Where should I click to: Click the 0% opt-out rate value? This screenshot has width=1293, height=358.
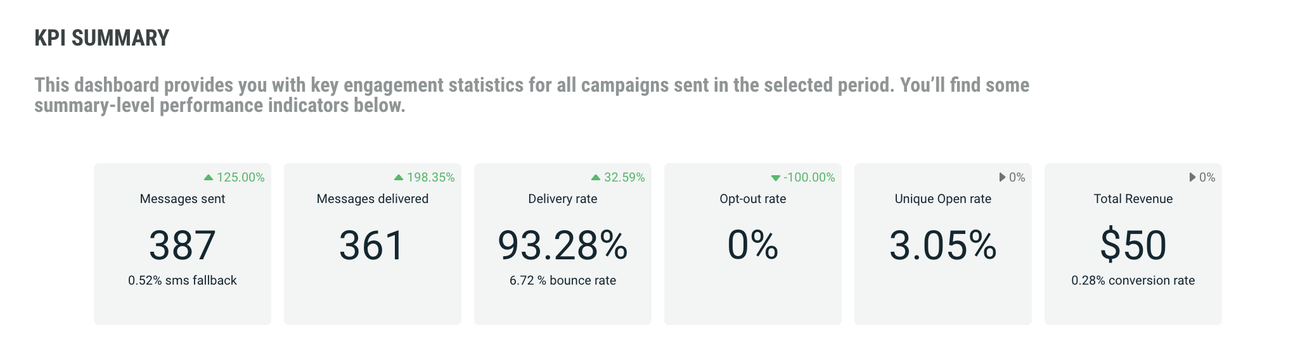(x=752, y=245)
